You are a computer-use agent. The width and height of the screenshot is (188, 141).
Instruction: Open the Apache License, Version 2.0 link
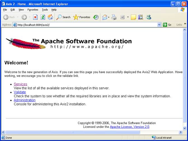130,127
